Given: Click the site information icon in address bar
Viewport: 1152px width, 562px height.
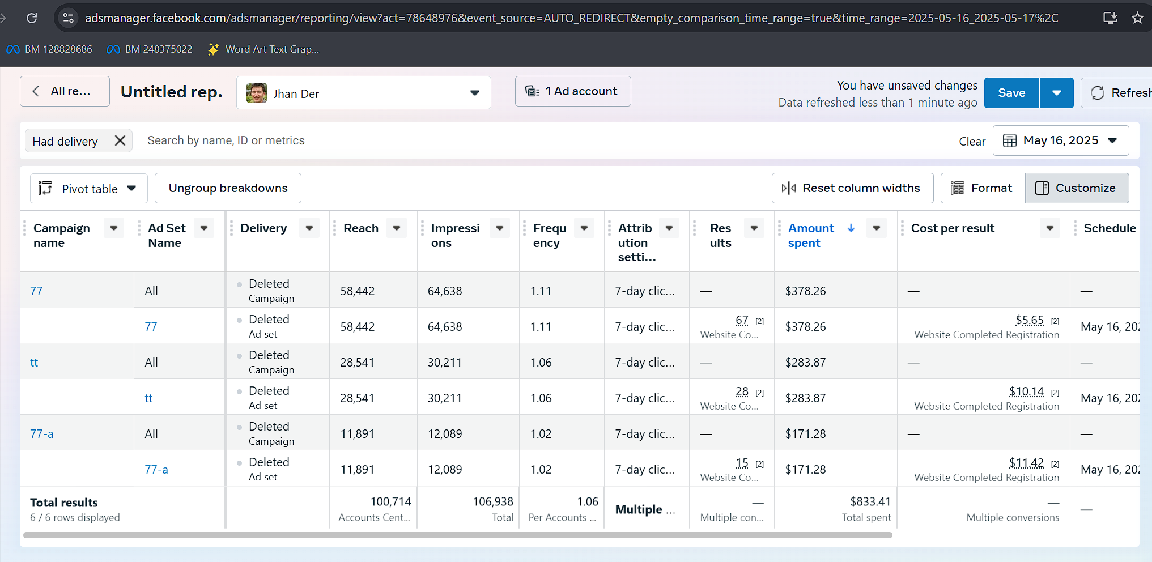Looking at the screenshot, I should (69, 18).
